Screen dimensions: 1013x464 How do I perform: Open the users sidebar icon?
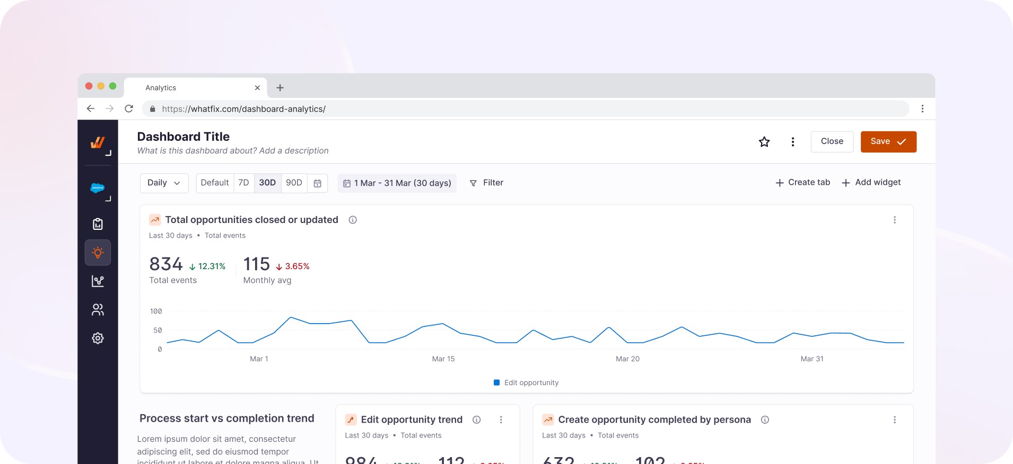tap(98, 310)
